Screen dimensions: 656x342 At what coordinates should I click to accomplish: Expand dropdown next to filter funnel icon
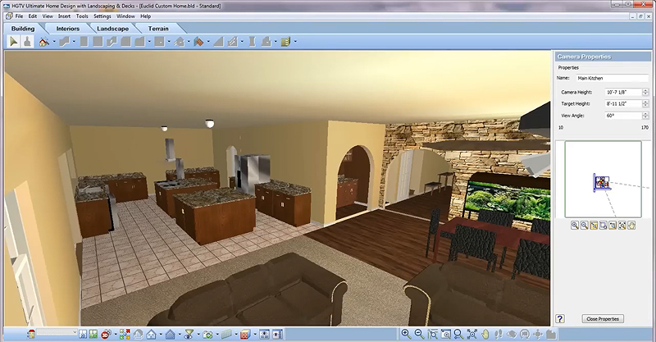click(x=198, y=334)
